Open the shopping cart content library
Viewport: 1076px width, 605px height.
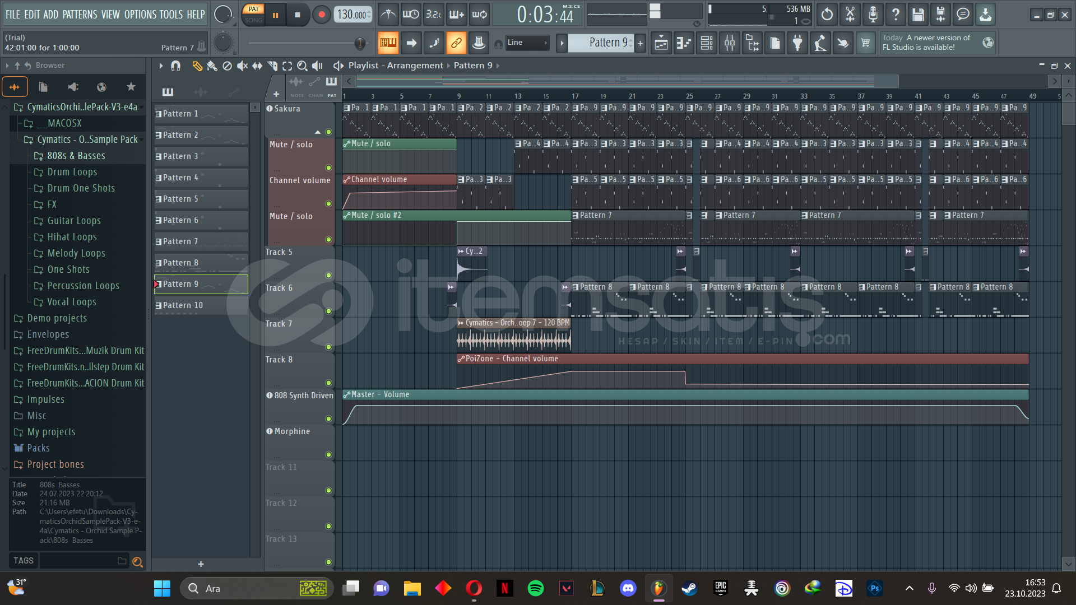[865, 43]
